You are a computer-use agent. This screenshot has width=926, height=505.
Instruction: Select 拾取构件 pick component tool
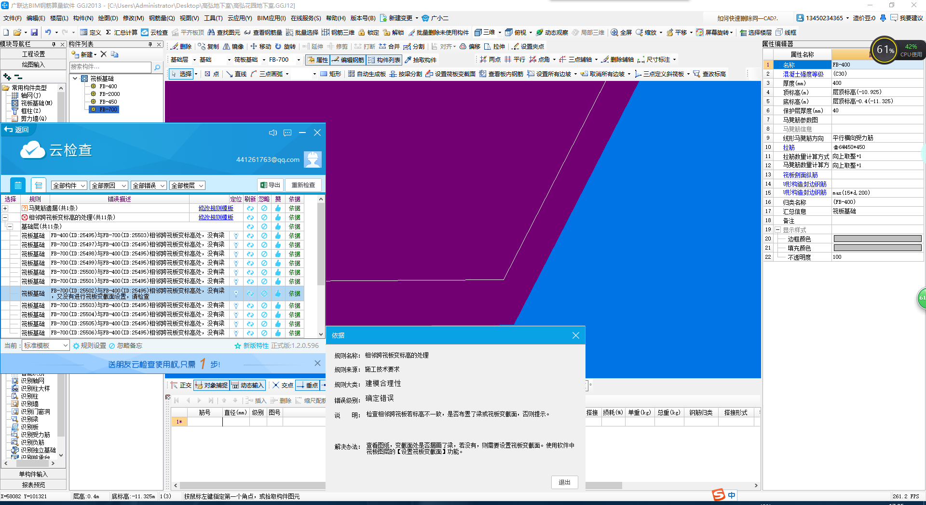[x=420, y=60]
